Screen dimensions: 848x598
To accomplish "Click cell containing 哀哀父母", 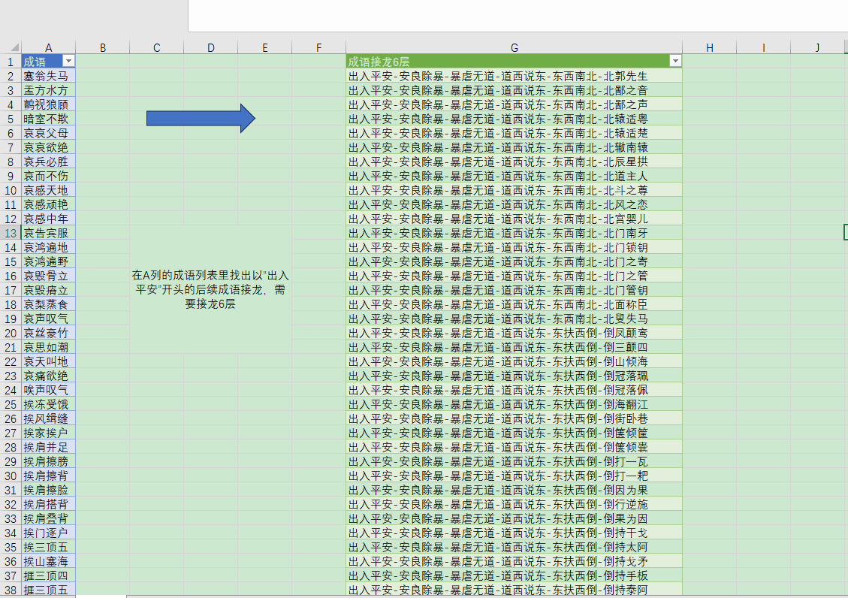I will [48, 133].
